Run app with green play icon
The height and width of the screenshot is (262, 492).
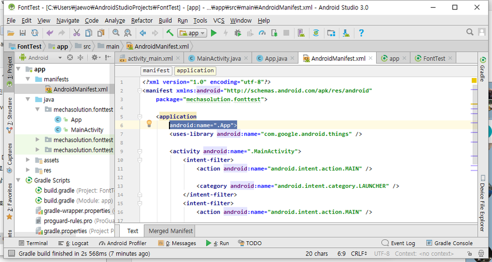214,33
